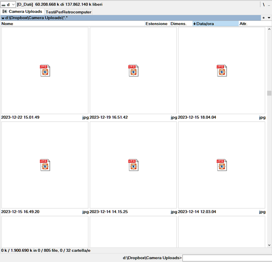
Task: Select the JPG icon of 2023-12-14 12.03.04
Action: click(222, 165)
